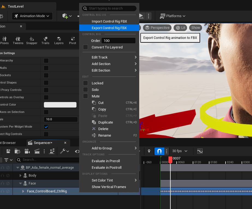Toggle the snapping magnet in Sequencer

click(159, 151)
